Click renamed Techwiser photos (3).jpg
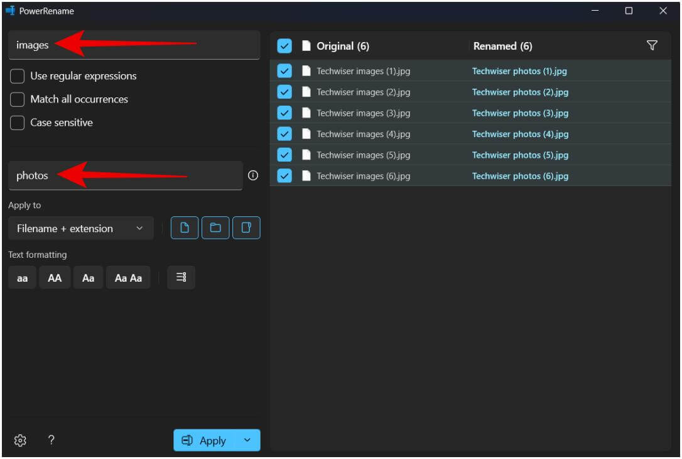Screen dimensions: 682x459 (520, 113)
